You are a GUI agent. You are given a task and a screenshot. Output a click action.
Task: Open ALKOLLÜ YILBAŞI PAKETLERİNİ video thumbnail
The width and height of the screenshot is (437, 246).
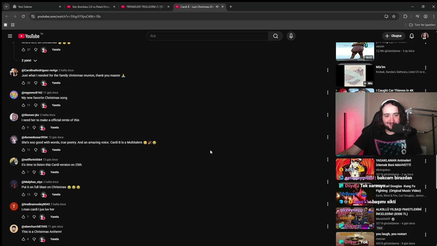(x=355, y=218)
